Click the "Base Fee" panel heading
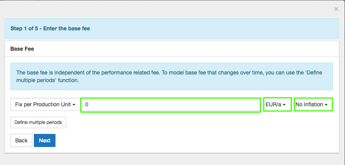 pos(22,49)
